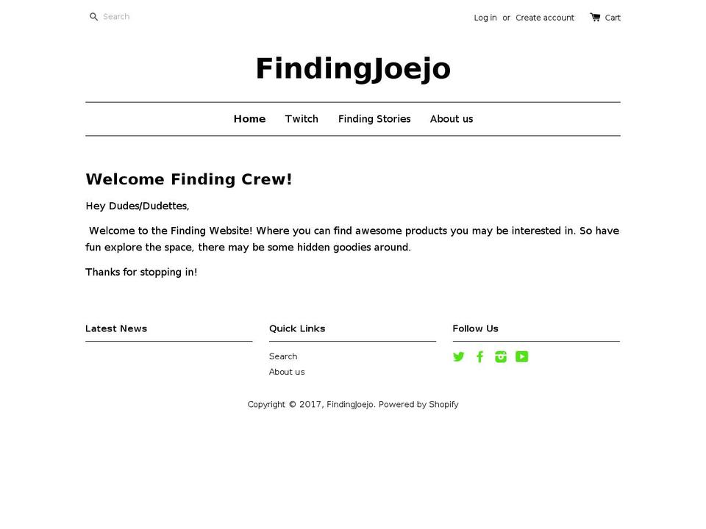Go to Finding Stories menu item

[x=374, y=119]
